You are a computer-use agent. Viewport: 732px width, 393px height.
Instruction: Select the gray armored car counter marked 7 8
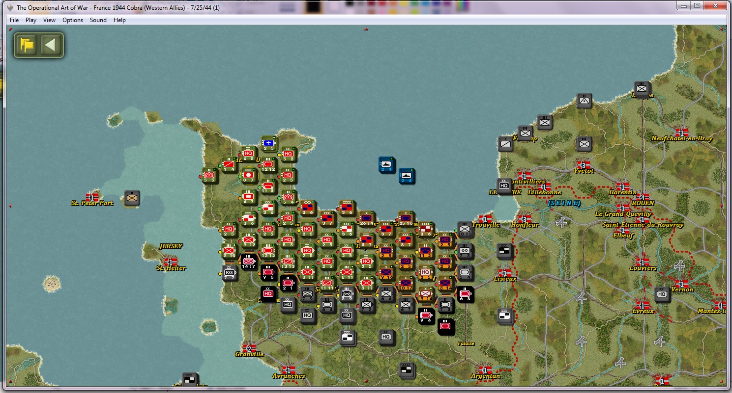click(465, 251)
